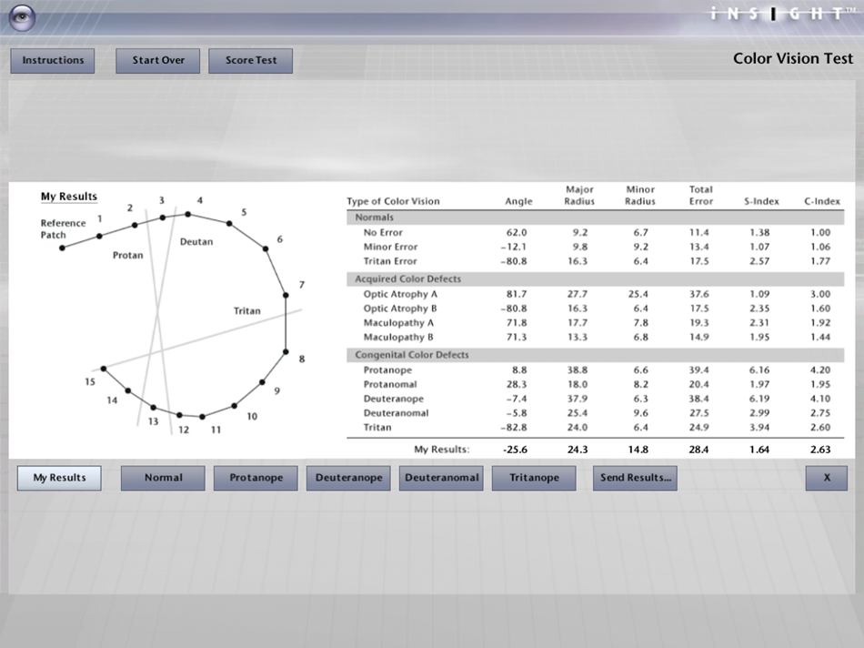Click 'My Results' heading above diagram
The image size is (864, 648).
pos(69,197)
